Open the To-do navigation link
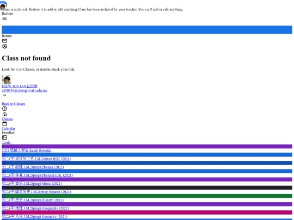294x220 pixels. tap(6, 142)
